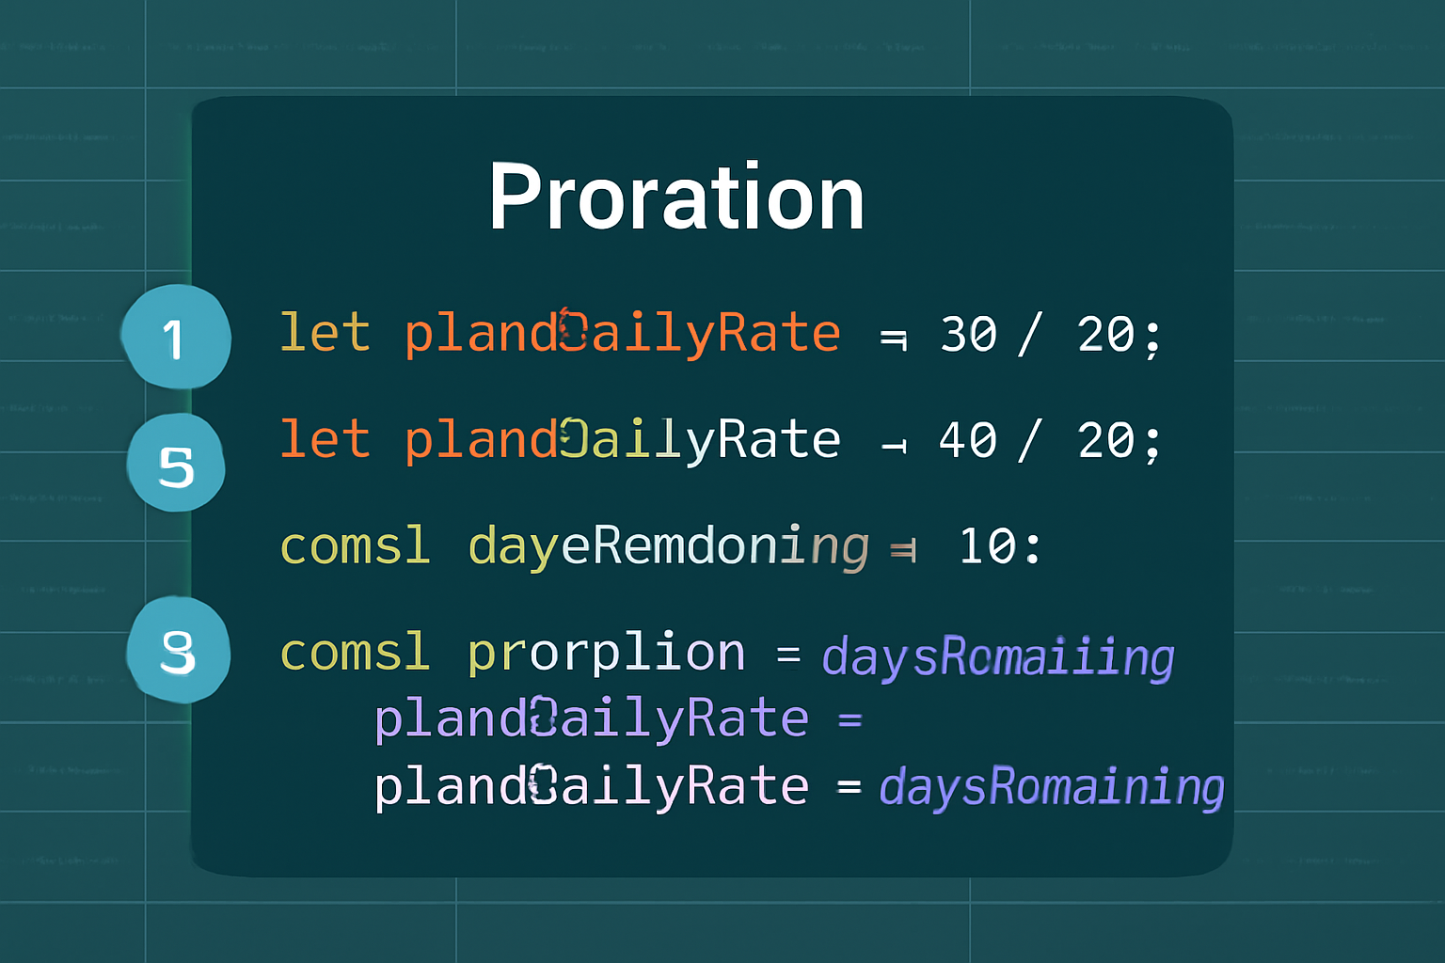Select the number 30 in first code line

(x=968, y=335)
